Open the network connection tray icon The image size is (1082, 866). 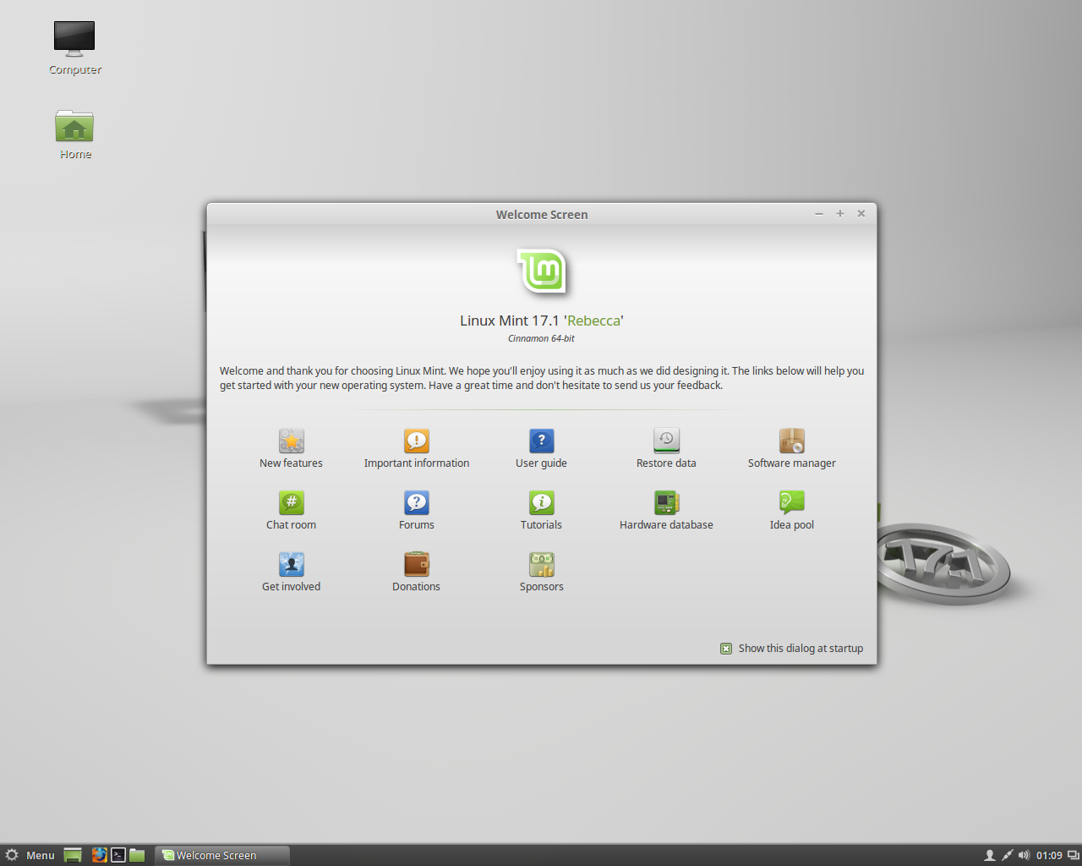click(x=1007, y=855)
